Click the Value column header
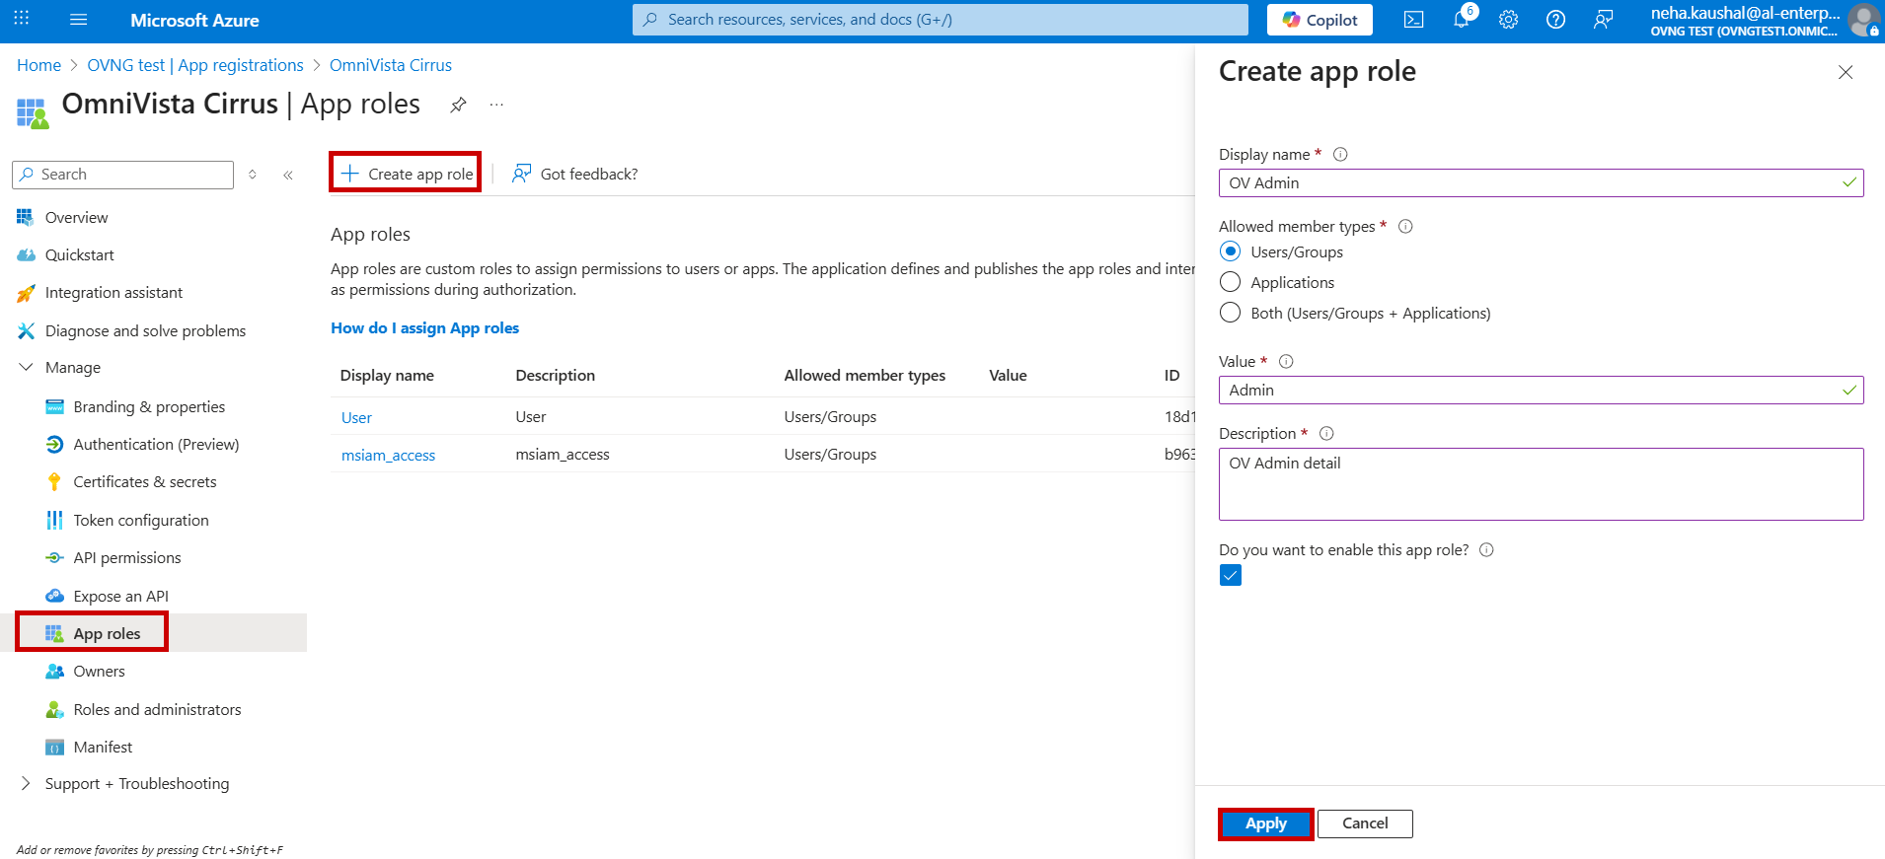Viewport: 1885px width, 859px height. (1008, 376)
